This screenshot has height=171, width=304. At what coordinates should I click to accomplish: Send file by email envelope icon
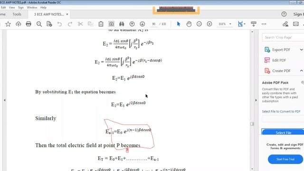click(x=296, y=24)
